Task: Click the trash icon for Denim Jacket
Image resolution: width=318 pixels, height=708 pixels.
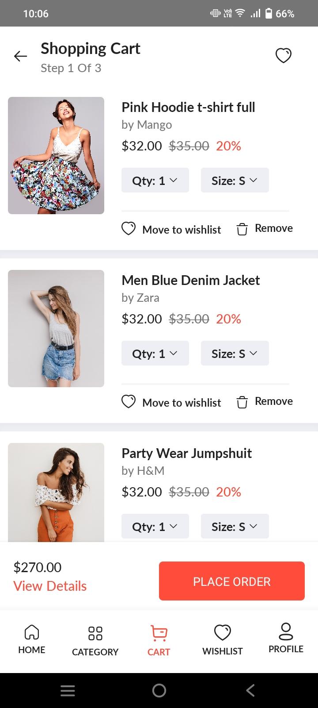Action: pyautogui.click(x=242, y=402)
